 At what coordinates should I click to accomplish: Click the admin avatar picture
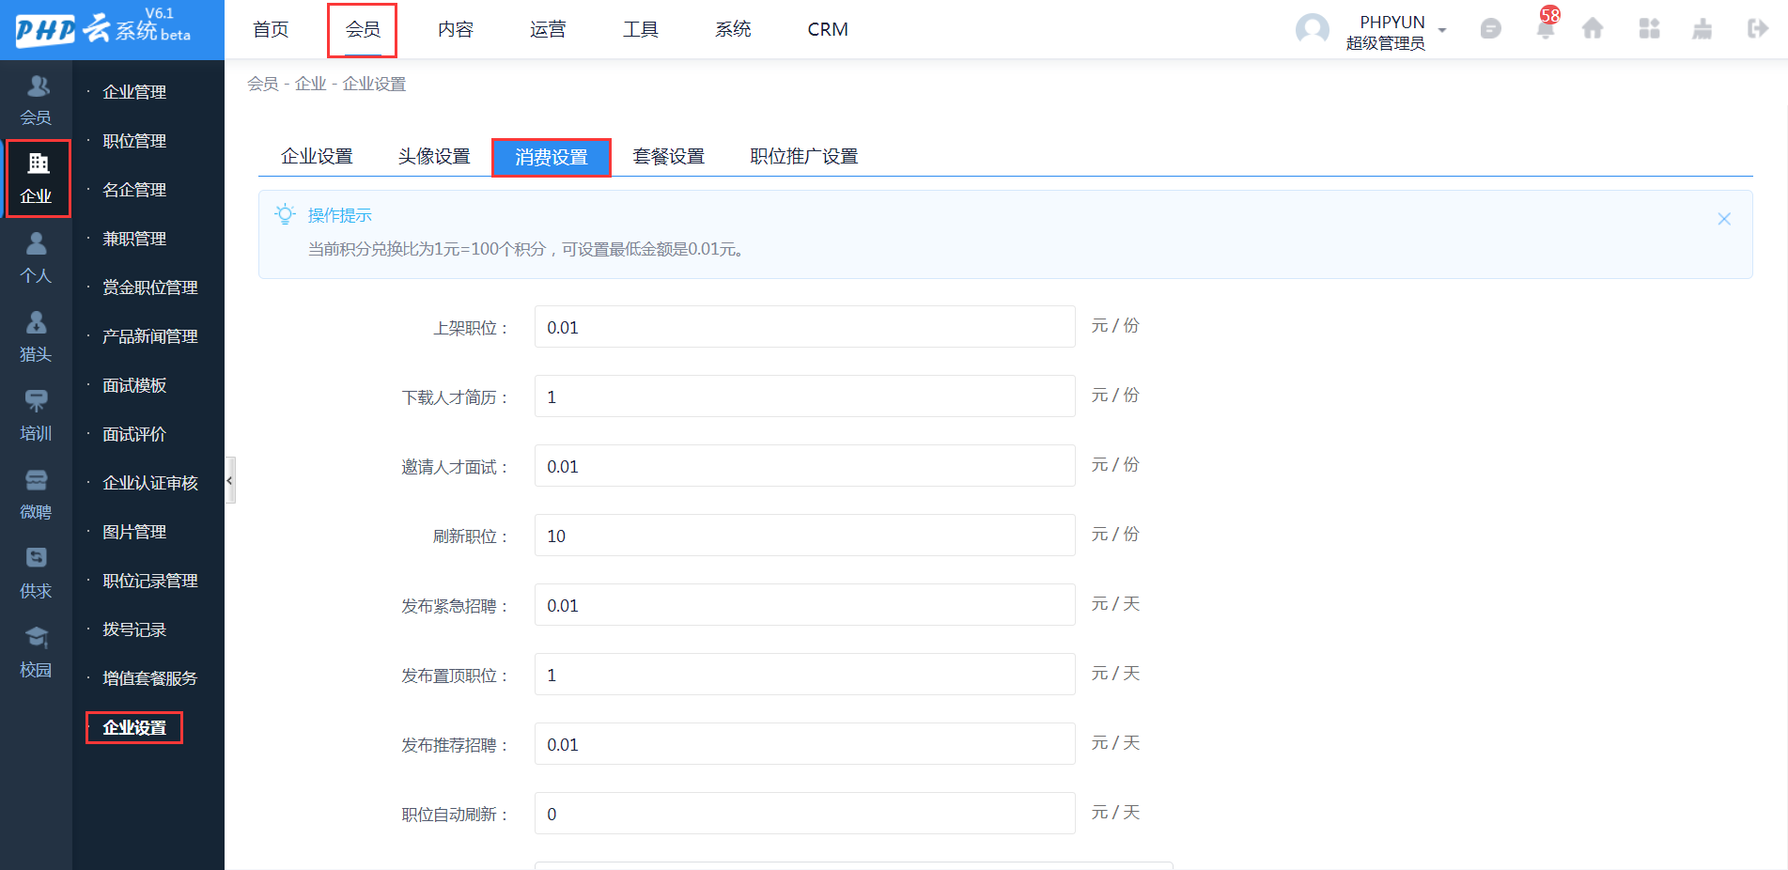pos(1313,30)
